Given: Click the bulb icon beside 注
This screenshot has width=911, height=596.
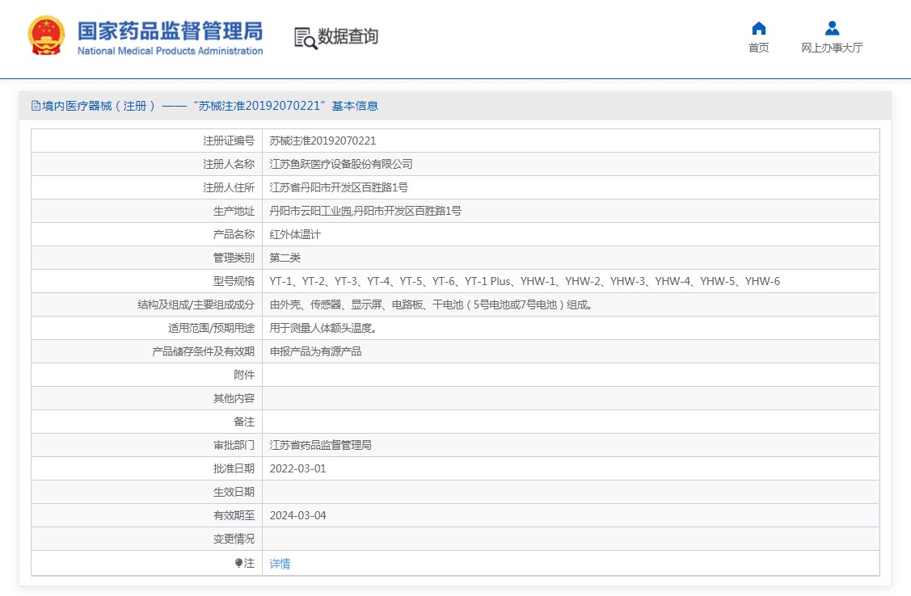Looking at the screenshot, I should pos(238,563).
